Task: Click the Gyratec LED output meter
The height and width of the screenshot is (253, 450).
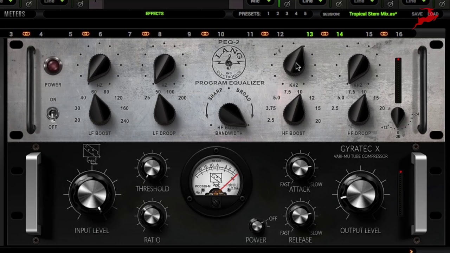Action: 400,193
